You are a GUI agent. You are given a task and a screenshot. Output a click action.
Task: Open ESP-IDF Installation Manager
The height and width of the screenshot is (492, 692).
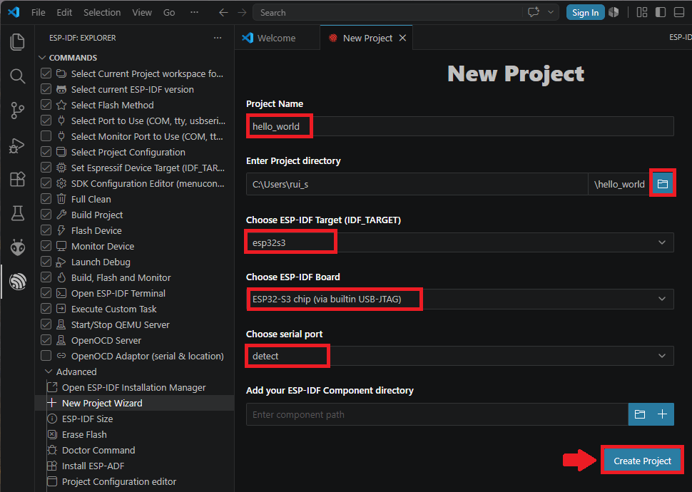coord(133,387)
